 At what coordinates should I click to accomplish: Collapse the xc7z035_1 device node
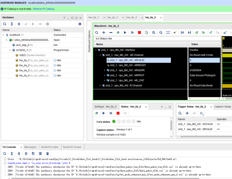(10, 50)
